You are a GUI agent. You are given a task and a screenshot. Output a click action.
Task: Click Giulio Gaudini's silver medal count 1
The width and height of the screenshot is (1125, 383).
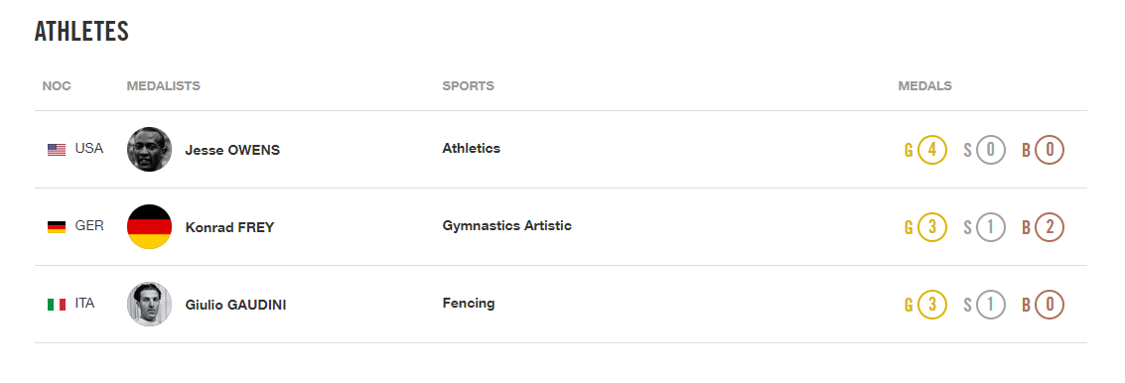[991, 306]
